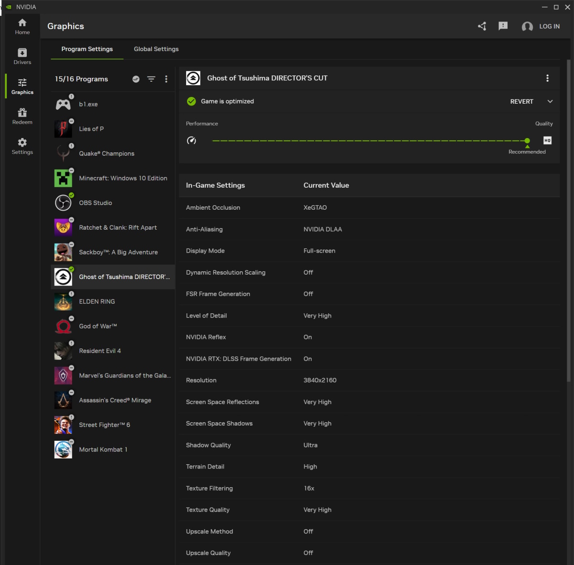Click the REVERT button
Image resolution: width=574 pixels, height=565 pixels.
521,102
